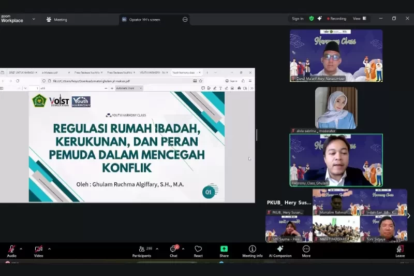Toggle the Recording indicator
The height and width of the screenshot is (276, 414).
point(336,19)
